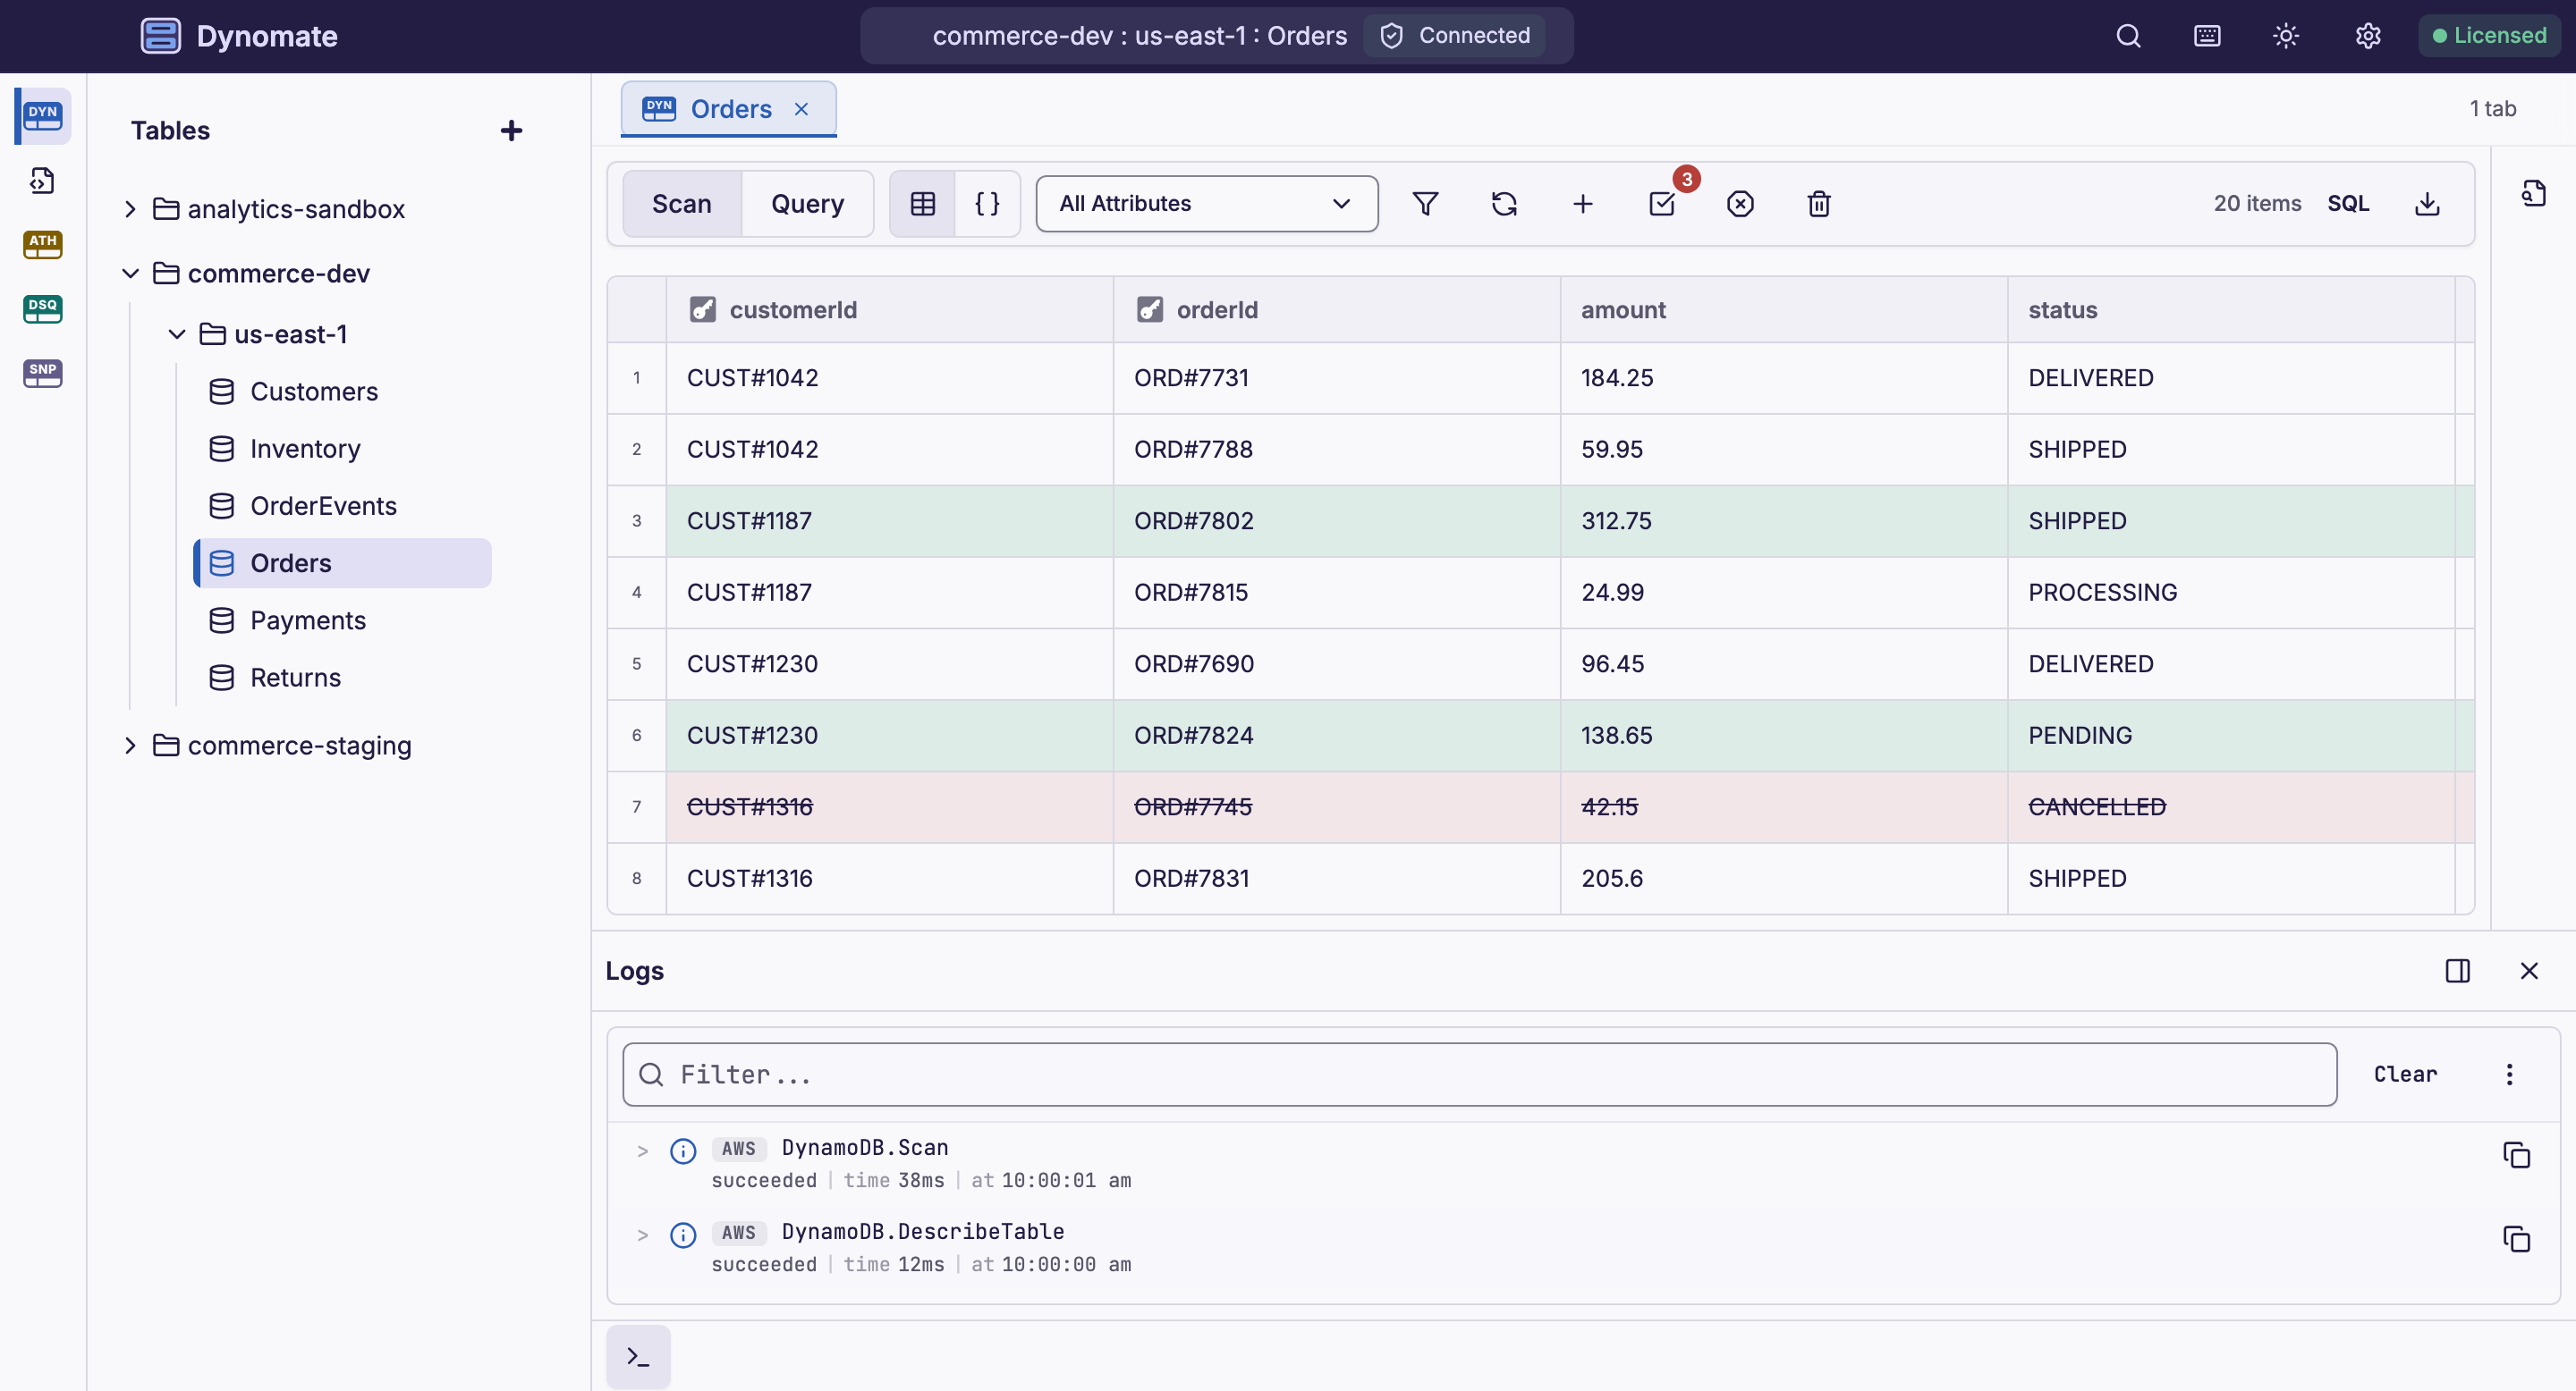Expand the analytics-sandbox folder
The width and height of the screenshot is (2576, 1391).
click(x=130, y=209)
